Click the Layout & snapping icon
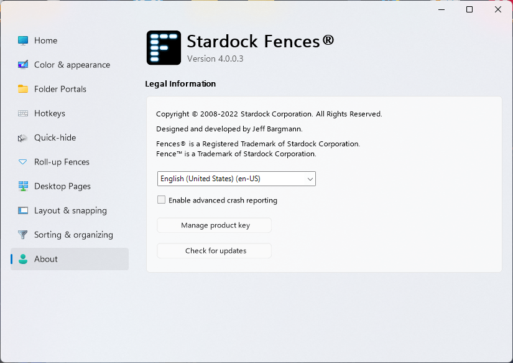Screen dimensions: 513x363 [23, 210]
